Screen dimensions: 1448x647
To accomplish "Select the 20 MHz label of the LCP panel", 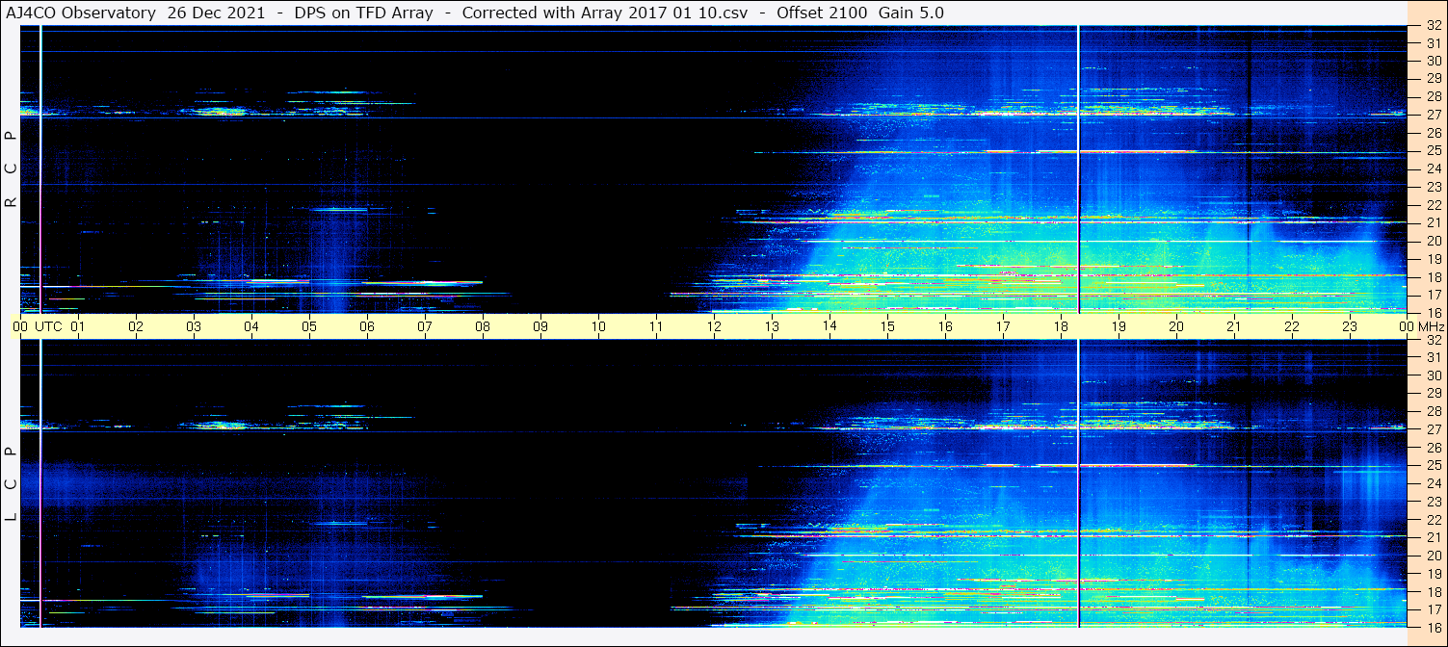I will pos(1433,556).
